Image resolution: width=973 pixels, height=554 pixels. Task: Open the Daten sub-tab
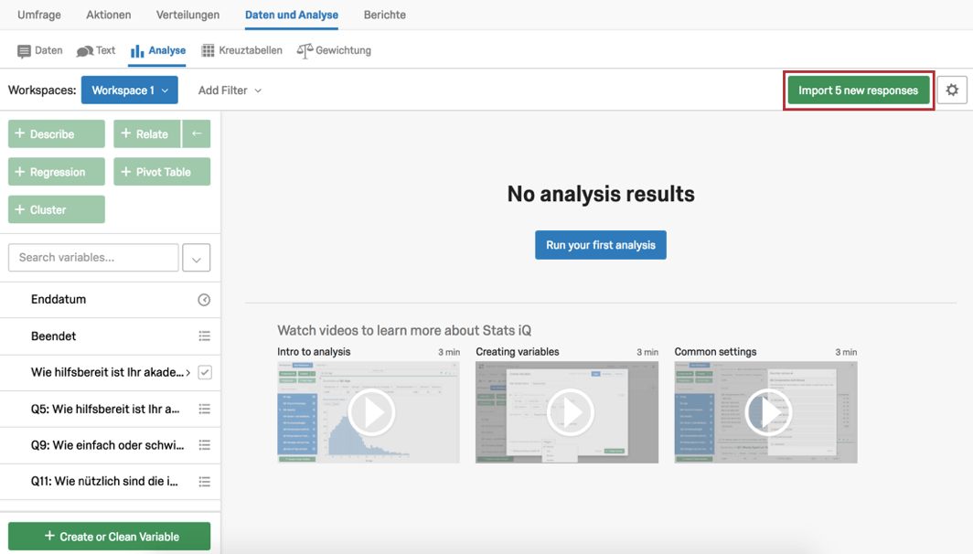(39, 50)
